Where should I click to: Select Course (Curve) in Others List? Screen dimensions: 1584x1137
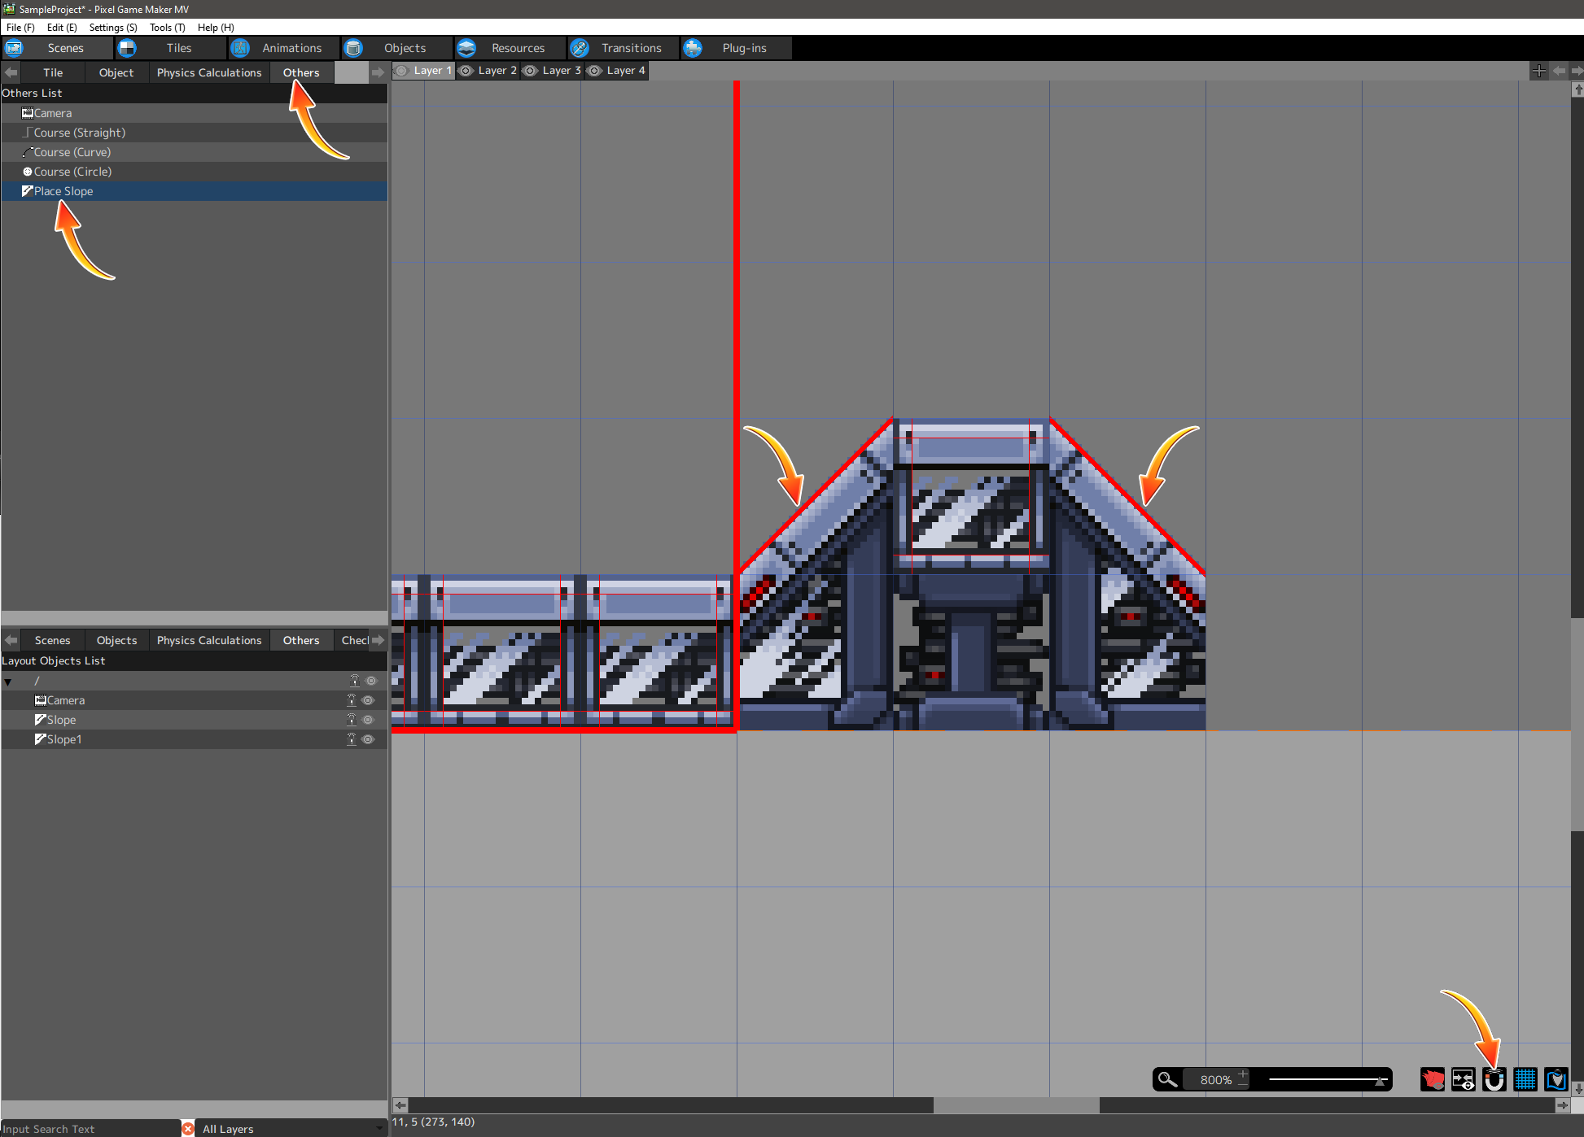pyautogui.click(x=72, y=152)
